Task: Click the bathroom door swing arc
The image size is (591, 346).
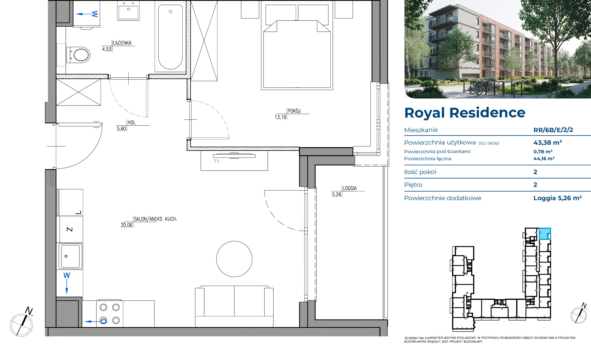Action: [x=128, y=98]
